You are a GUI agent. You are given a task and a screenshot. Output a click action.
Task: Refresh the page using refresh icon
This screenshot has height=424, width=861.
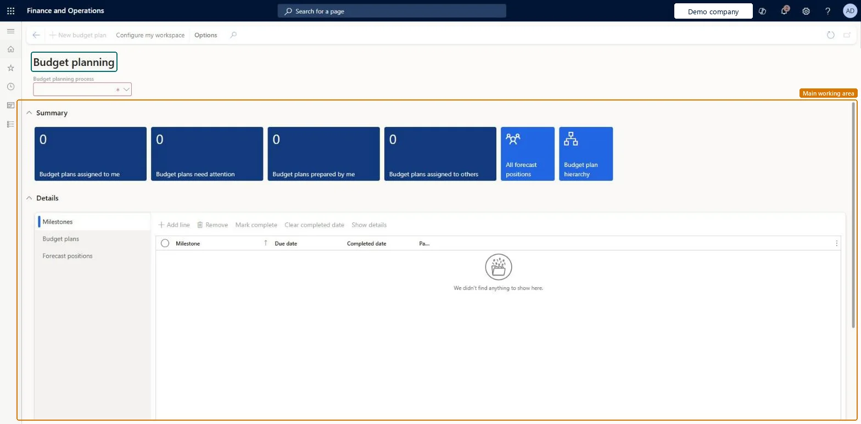tap(831, 35)
